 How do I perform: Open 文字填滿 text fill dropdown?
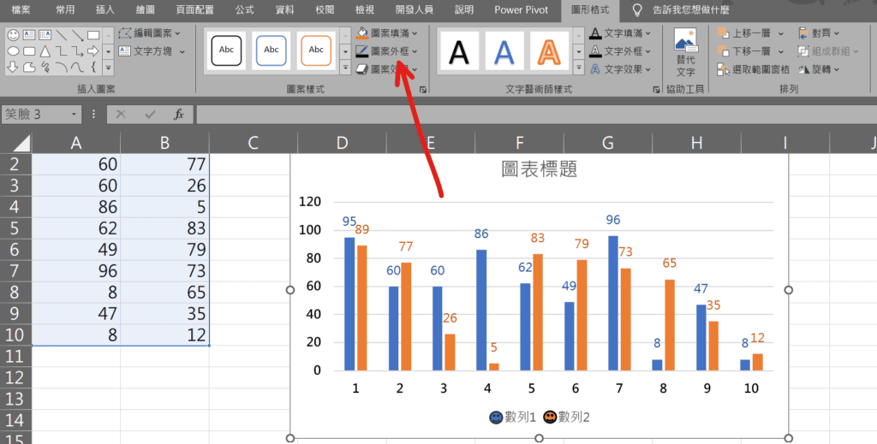click(620, 33)
